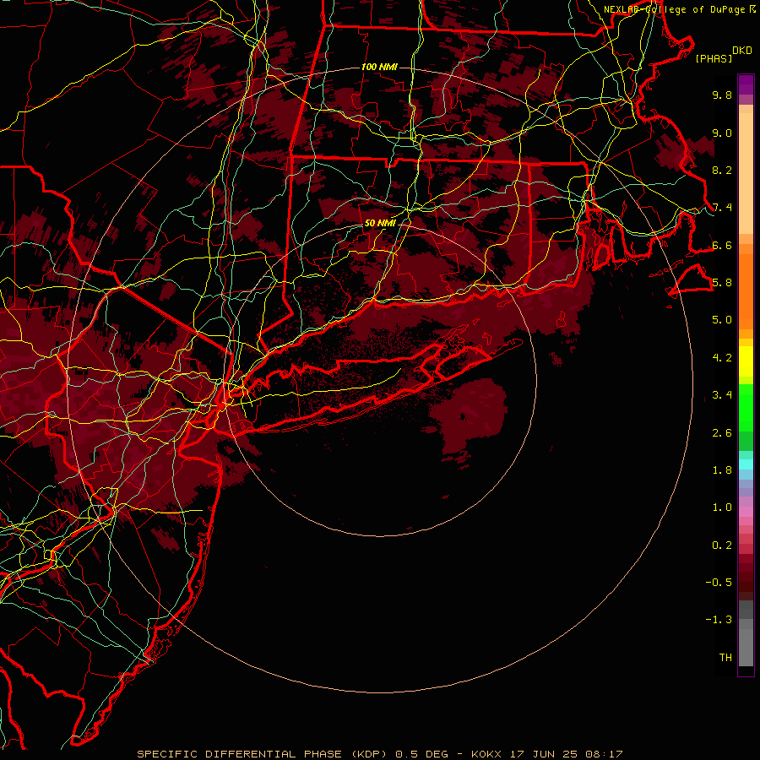The height and width of the screenshot is (760, 760).
Task: Click the 1.8 value on the scale
Action: pos(722,470)
